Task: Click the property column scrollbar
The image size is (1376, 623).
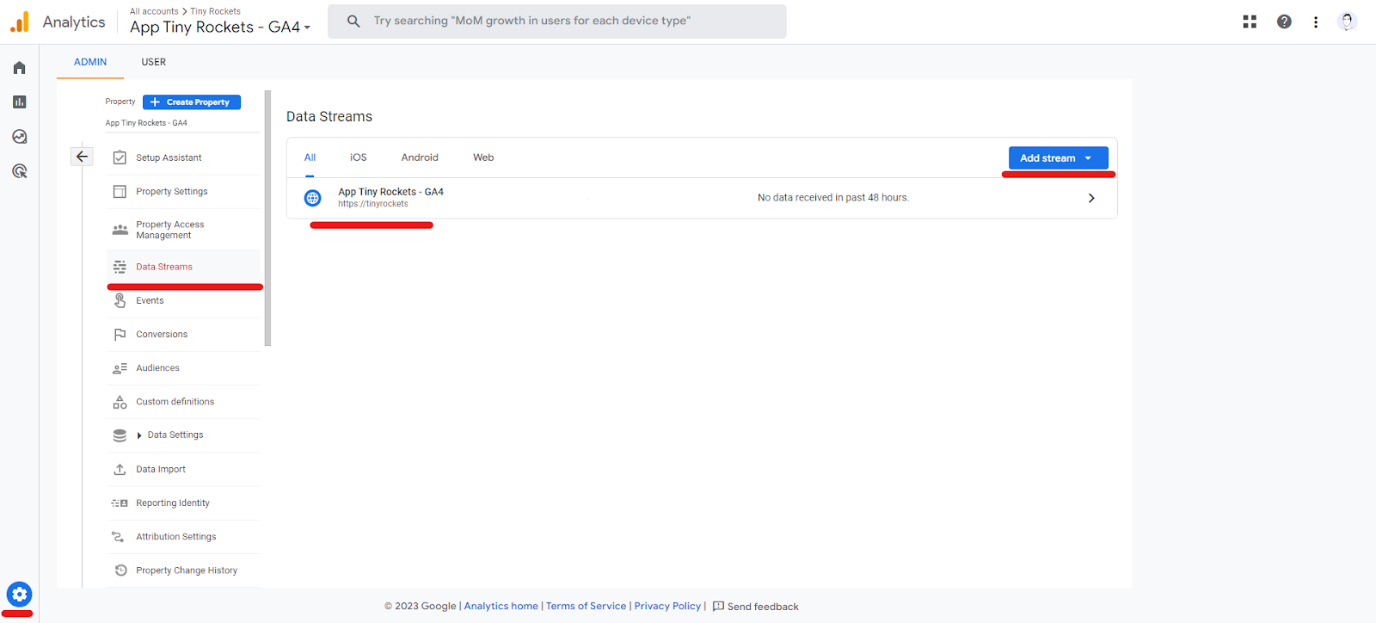Action: [x=267, y=218]
